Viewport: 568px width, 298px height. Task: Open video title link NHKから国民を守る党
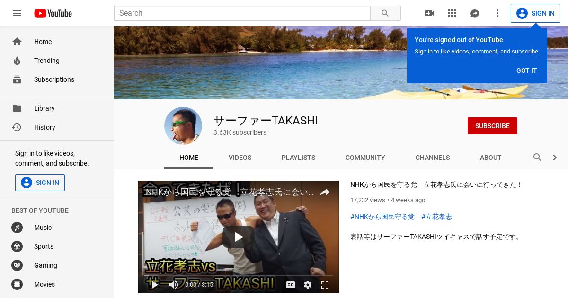pos(436,185)
